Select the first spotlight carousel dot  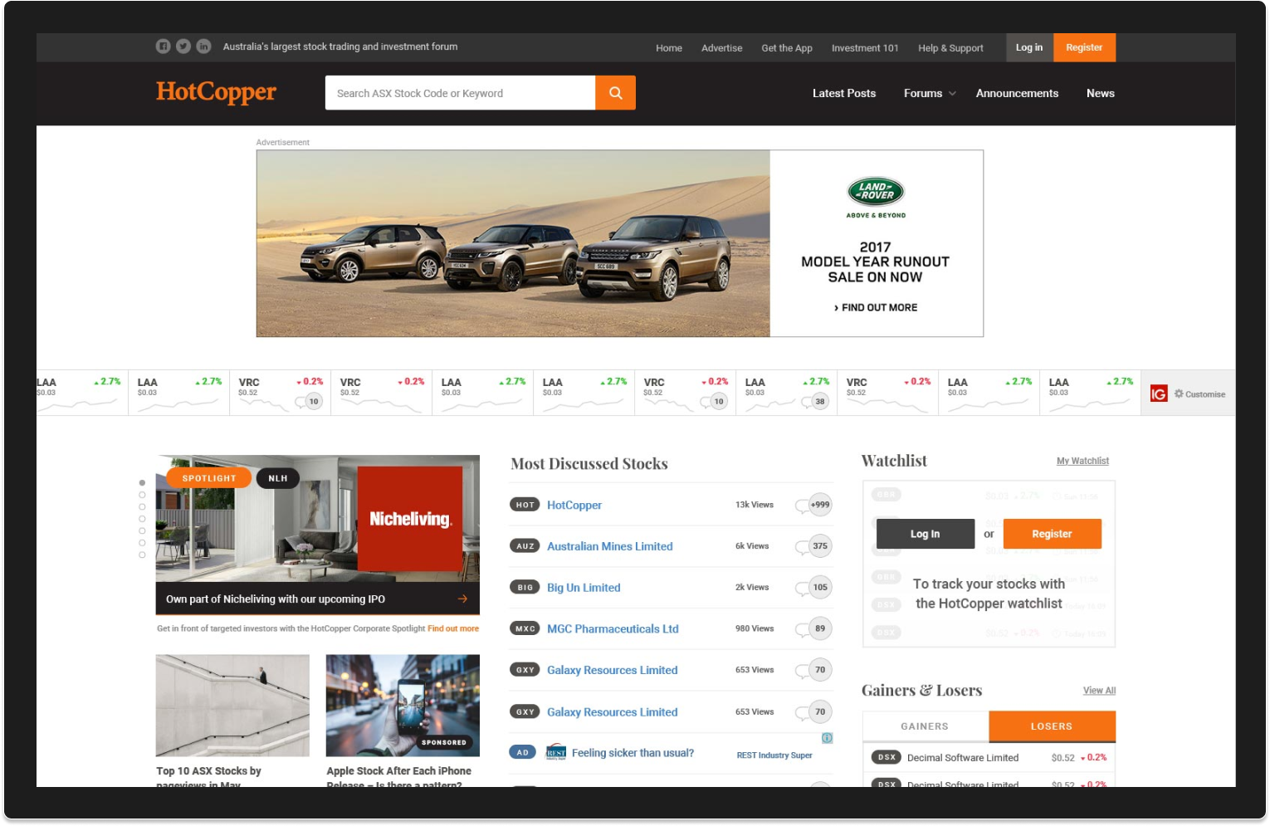pos(142,483)
